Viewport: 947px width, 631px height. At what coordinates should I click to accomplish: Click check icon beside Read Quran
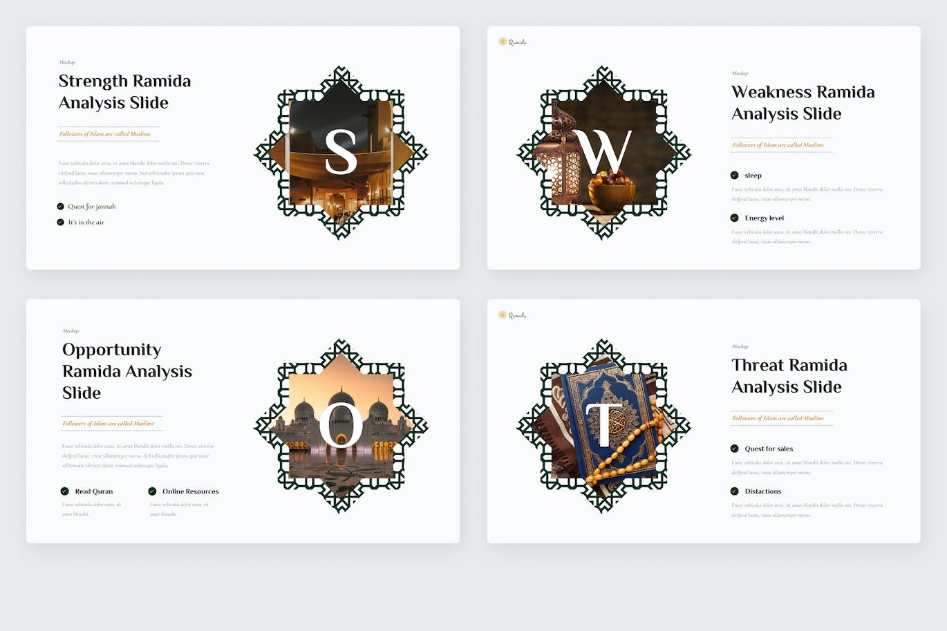(x=65, y=491)
